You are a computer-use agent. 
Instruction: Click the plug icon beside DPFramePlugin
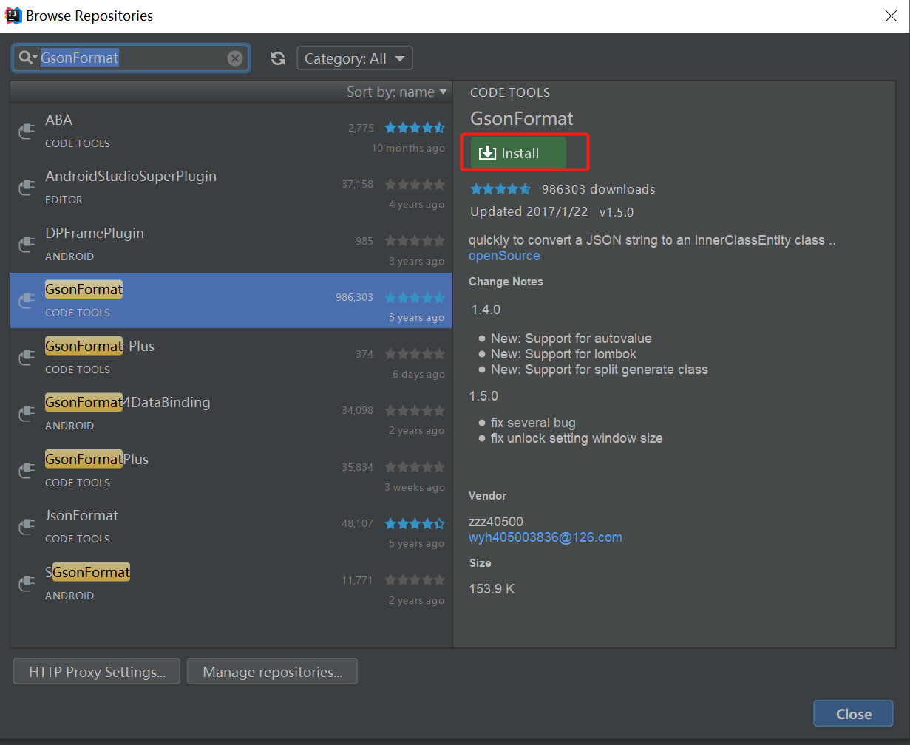point(27,245)
